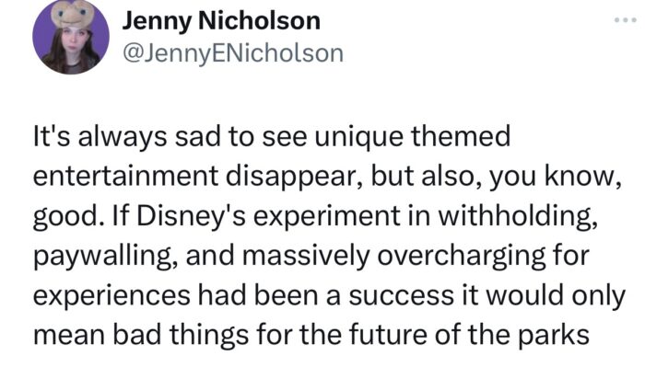Open the three-dot more options menu

tap(626, 19)
